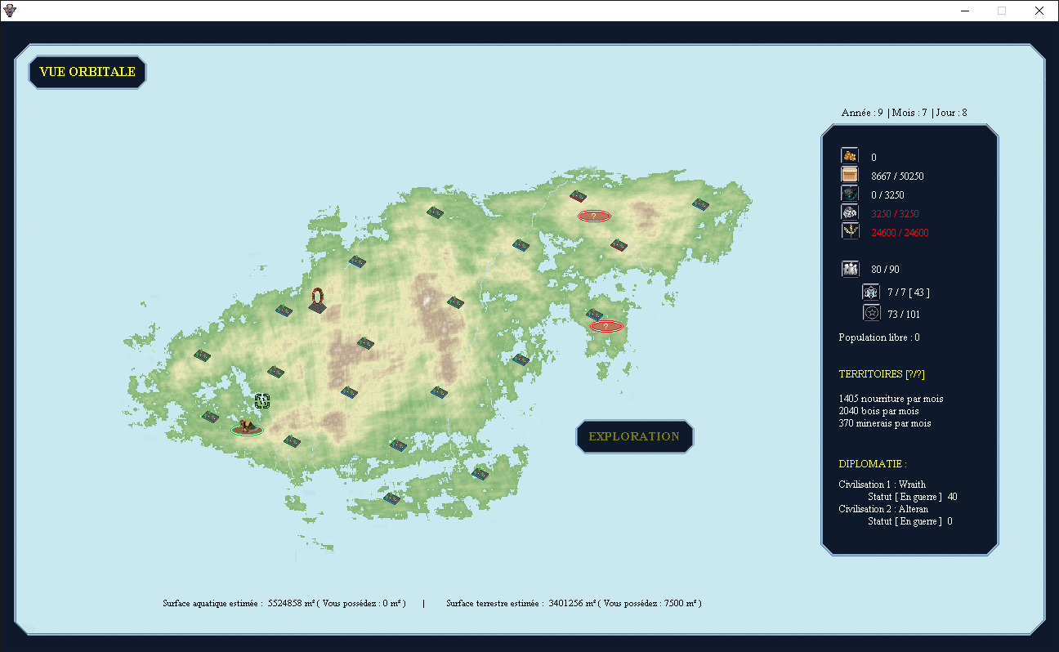Viewport: 1059px width, 652px height.
Task: Click the white value "0 / 3250"
Action: point(887,195)
